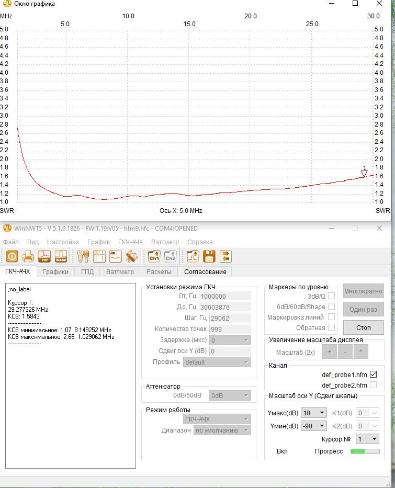This screenshot has width=395, height=488.
Task: Click the power/exit toolbar icon
Action: (x=12, y=256)
